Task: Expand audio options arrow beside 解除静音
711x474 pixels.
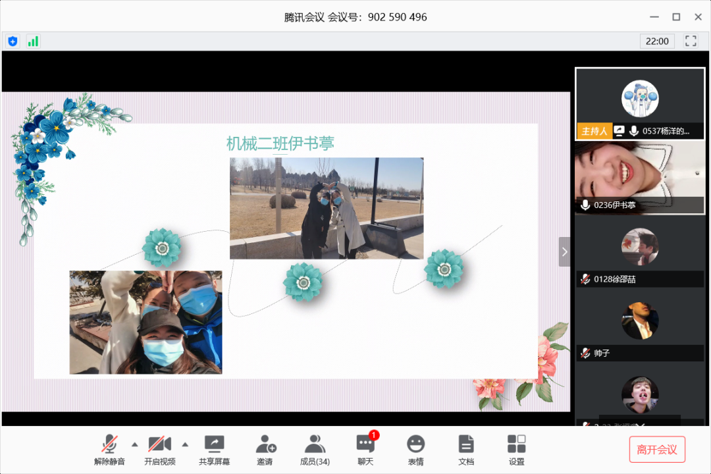Action: [135, 444]
